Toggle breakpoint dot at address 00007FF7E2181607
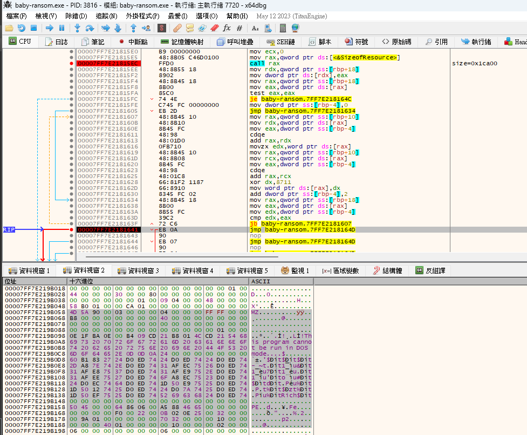527x435 pixels. [71, 117]
